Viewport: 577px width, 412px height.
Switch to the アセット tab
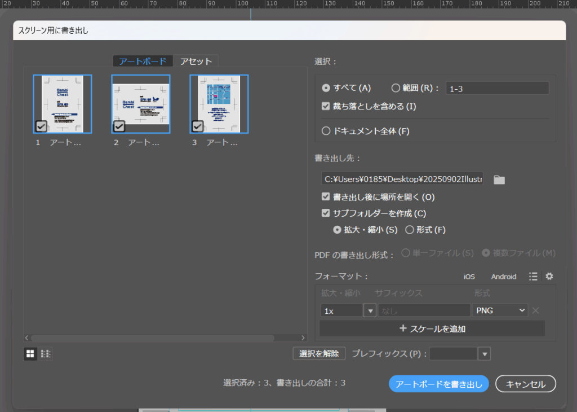[x=196, y=62]
